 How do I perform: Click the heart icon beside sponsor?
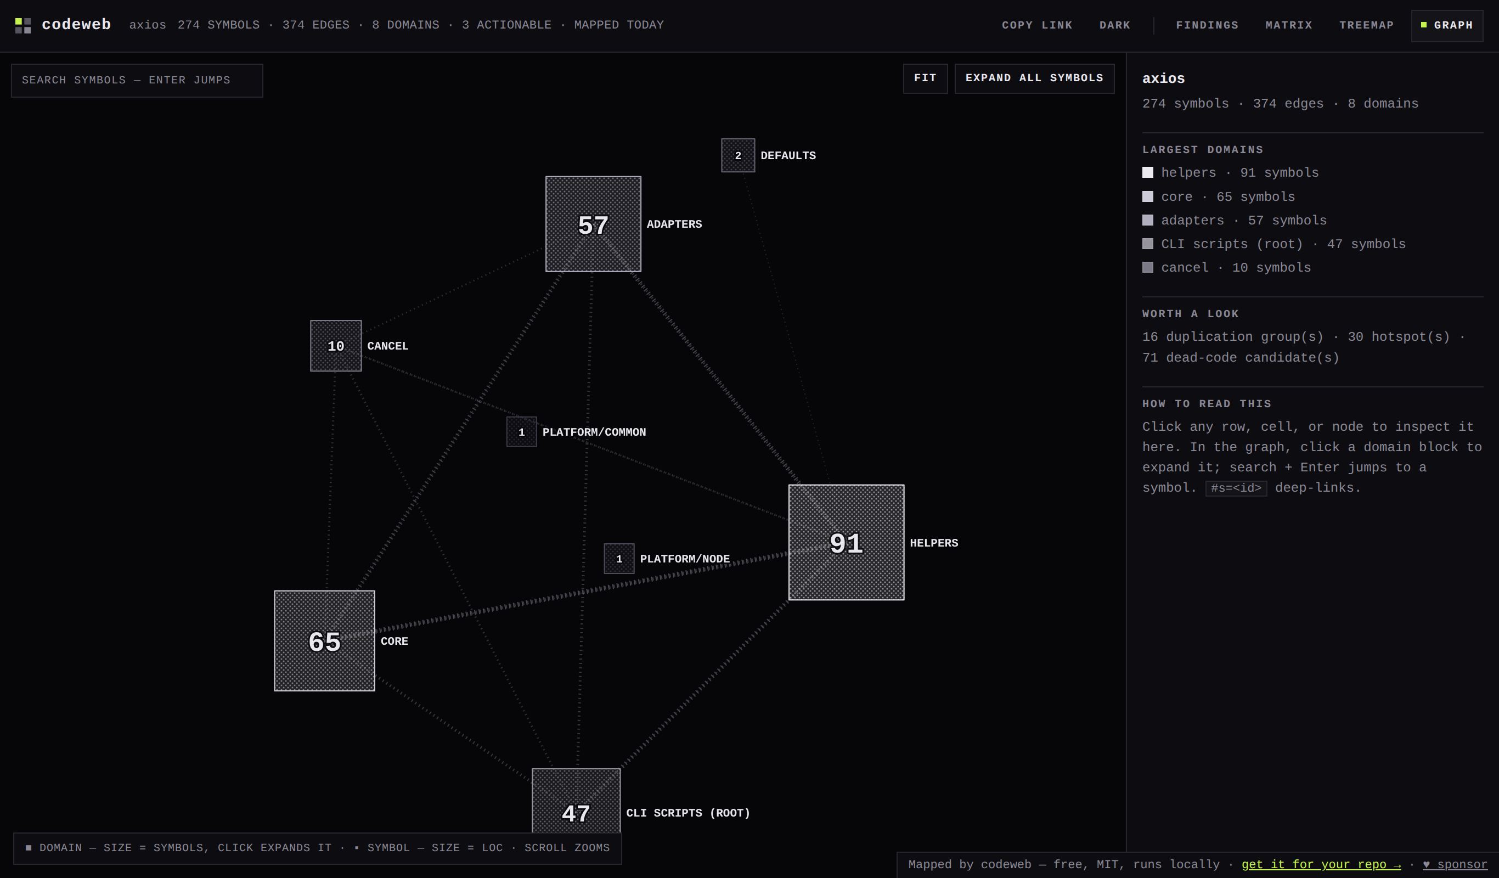click(x=1427, y=864)
